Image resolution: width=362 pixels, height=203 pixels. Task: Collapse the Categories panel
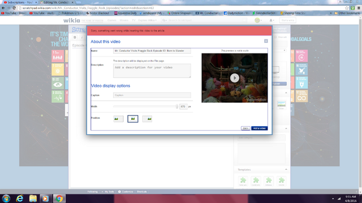(x=286, y=129)
